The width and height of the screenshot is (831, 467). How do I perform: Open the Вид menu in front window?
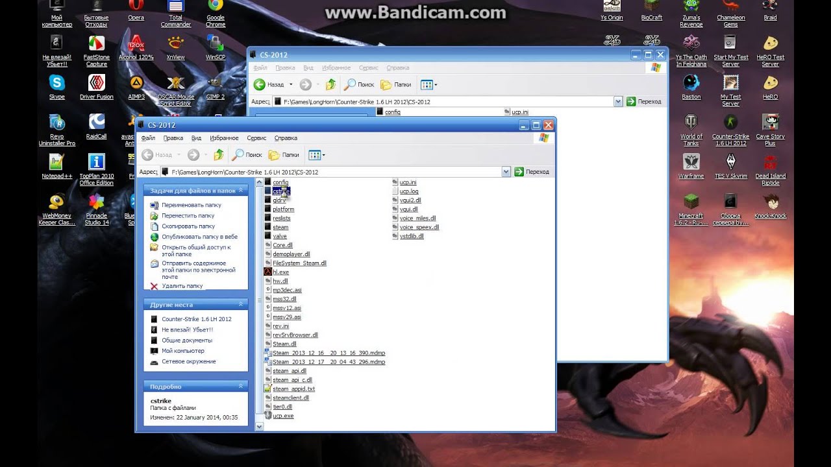pyautogui.click(x=196, y=138)
